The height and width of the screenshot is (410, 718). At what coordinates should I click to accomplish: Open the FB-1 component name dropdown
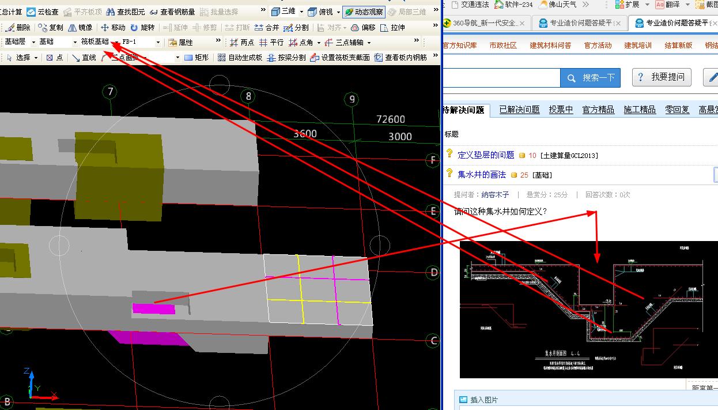tap(158, 42)
